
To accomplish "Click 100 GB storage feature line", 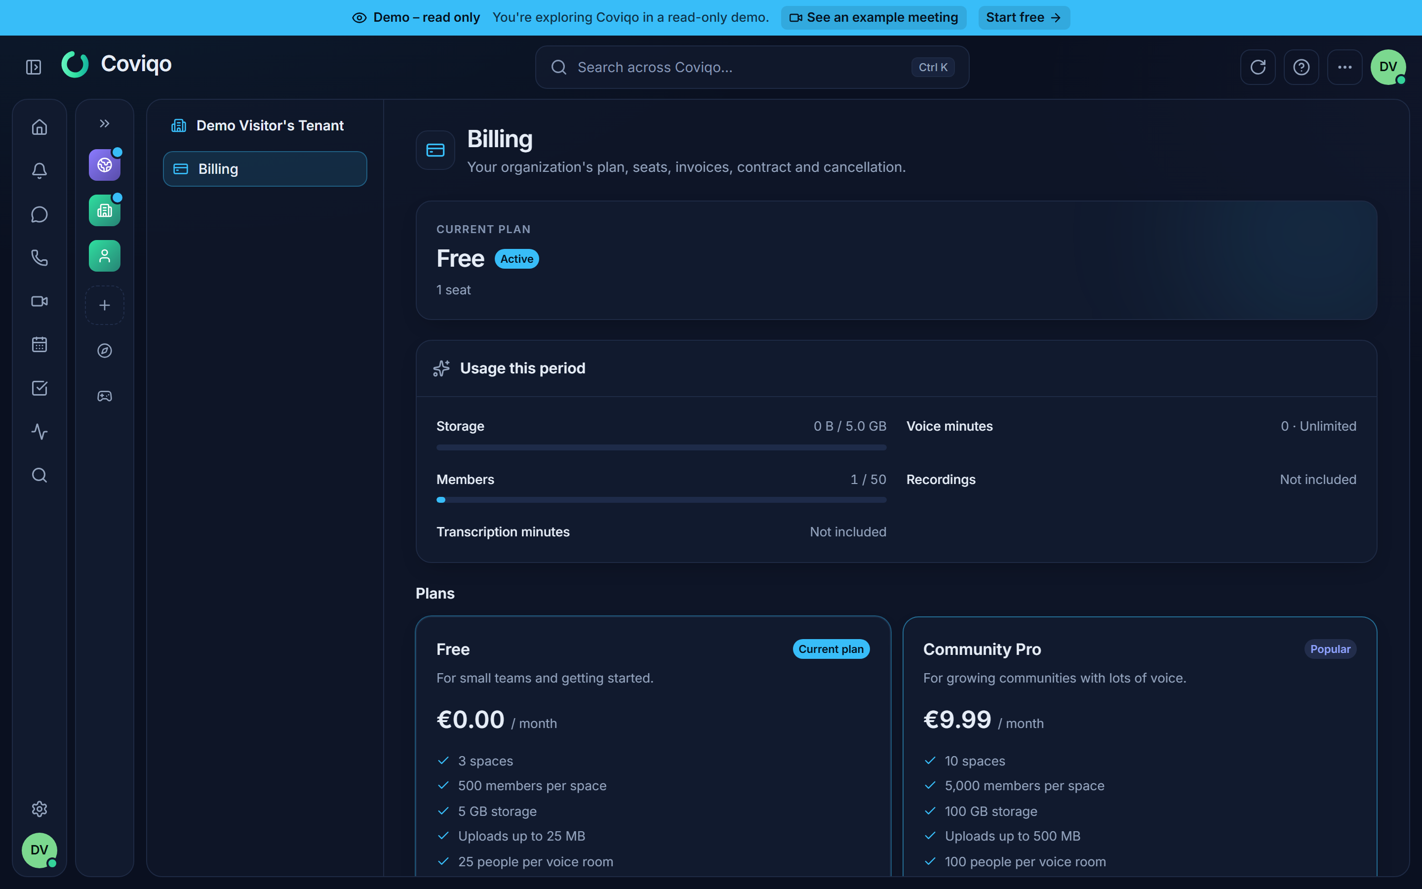I will click(990, 811).
